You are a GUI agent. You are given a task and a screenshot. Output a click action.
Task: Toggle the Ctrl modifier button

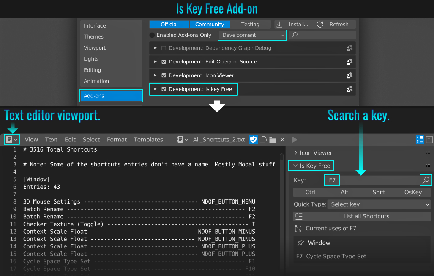[x=310, y=192]
